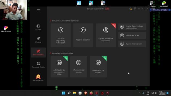This screenshot has width=171, height=96.
Task: Open Centro de Acción
Action: [x=38, y=65]
